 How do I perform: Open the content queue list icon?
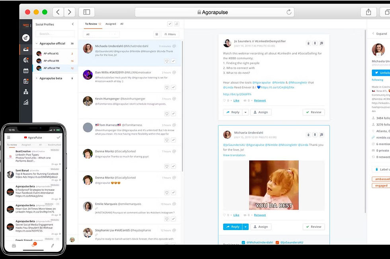coord(26,81)
